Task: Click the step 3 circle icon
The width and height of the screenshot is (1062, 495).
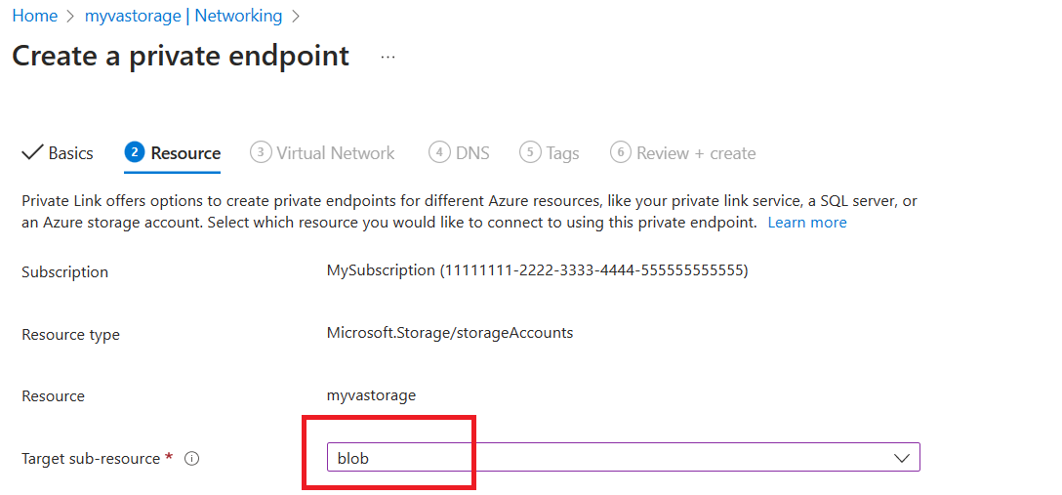Action: [x=260, y=152]
